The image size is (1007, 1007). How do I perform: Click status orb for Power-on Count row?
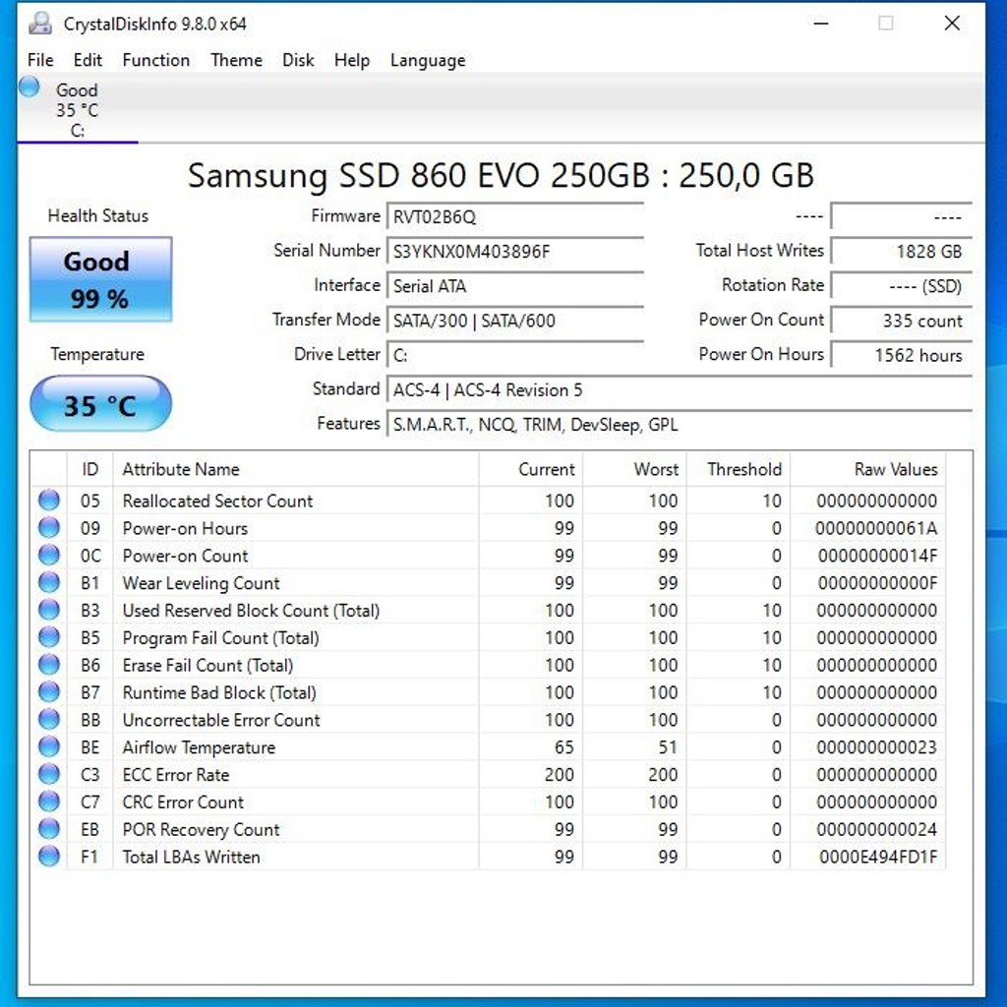pos(49,555)
